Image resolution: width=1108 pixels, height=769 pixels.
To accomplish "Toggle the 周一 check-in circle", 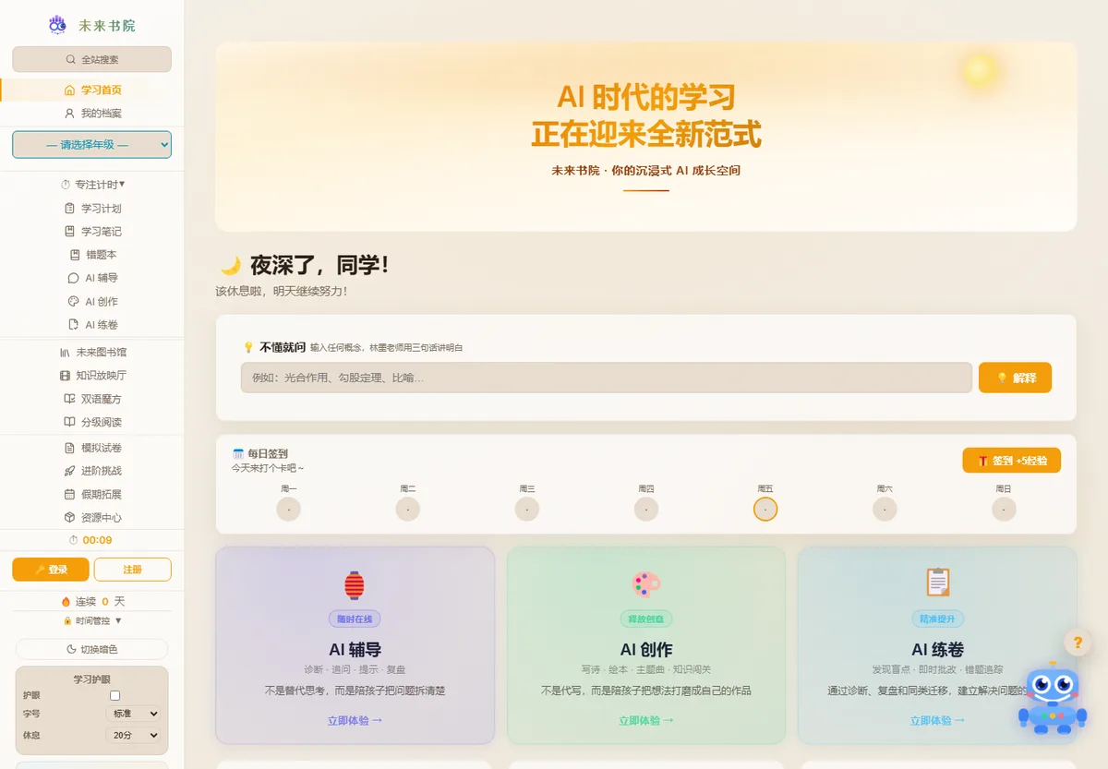I will (289, 509).
